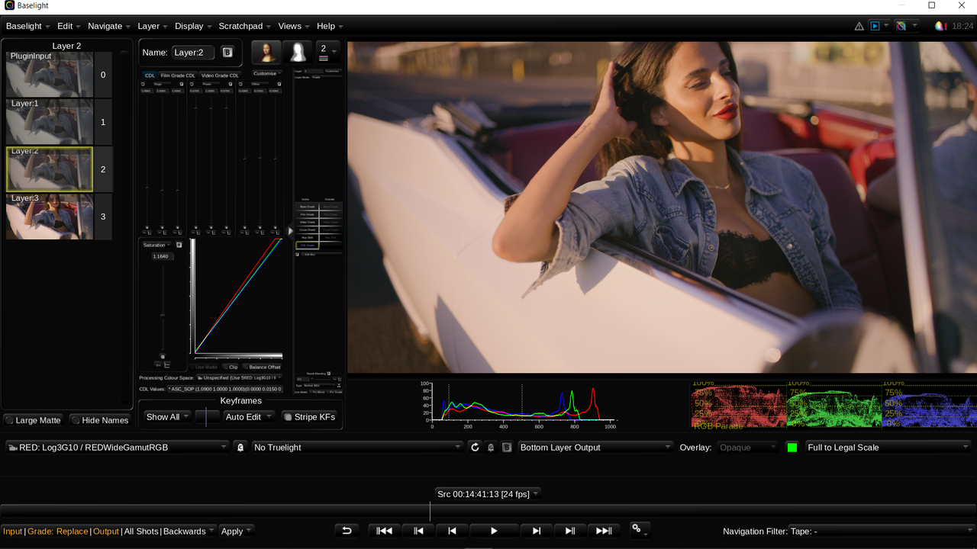Switch to the Film Grade CDL tab

[178, 75]
